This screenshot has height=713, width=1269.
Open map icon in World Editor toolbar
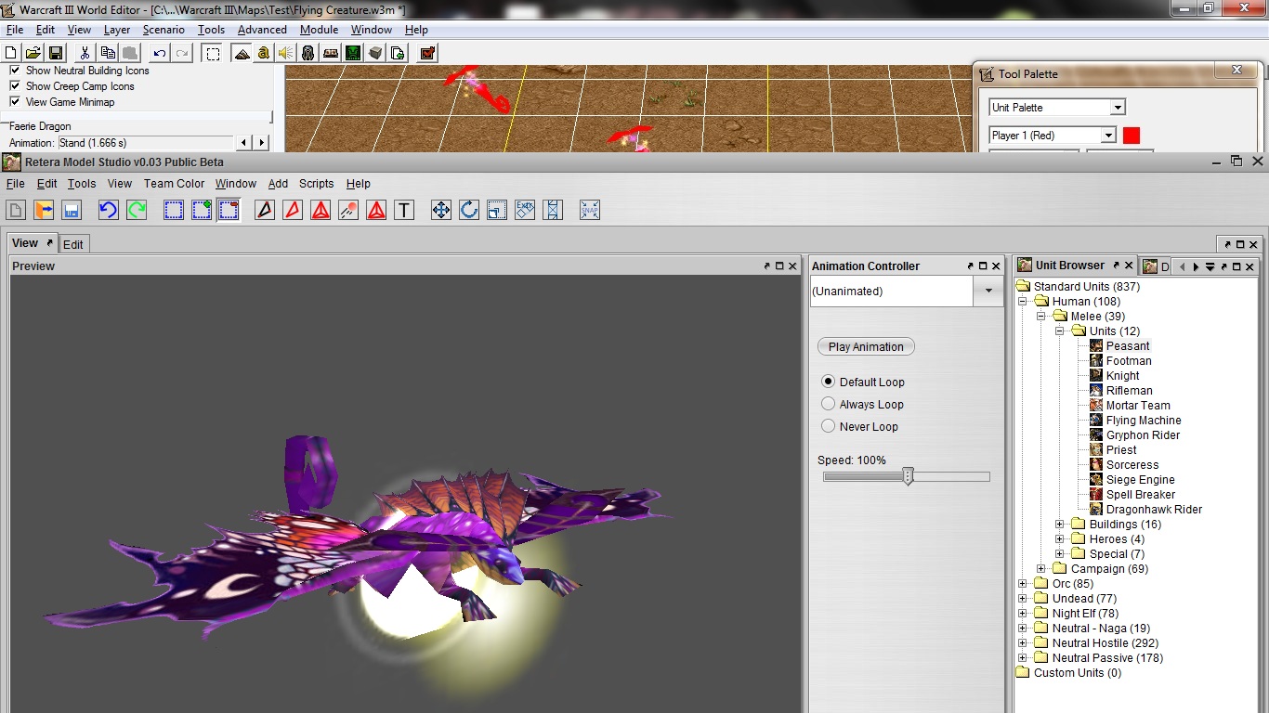tap(33, 53)
